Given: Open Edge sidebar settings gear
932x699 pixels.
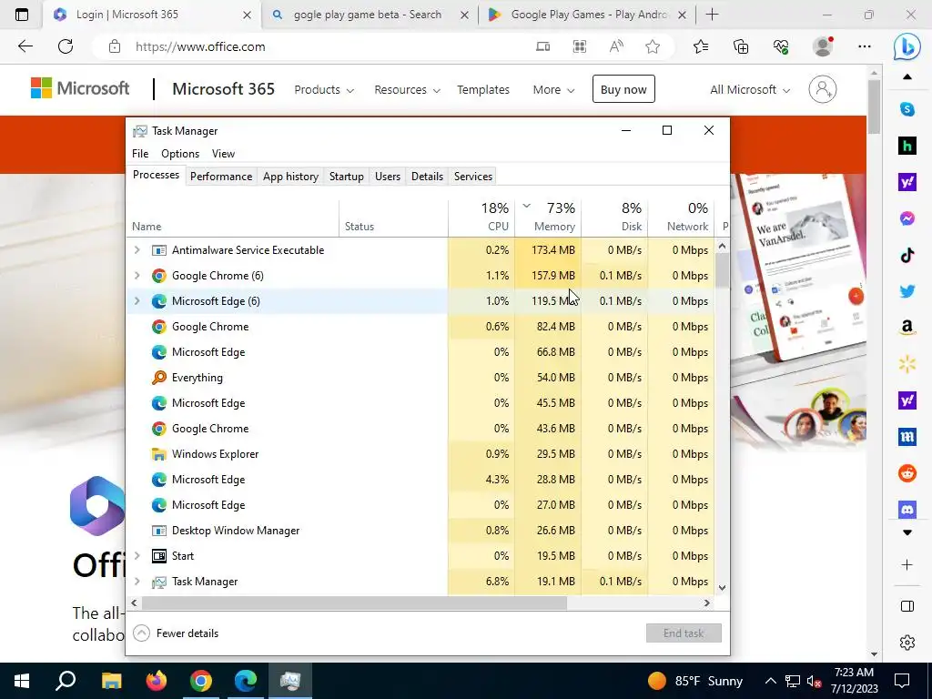Looking at the screenshot, I should [907, 643].
